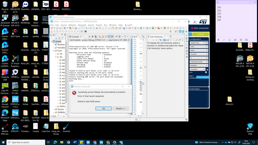Click the Console horizontal scrollbar

click(x=98, y=116)
